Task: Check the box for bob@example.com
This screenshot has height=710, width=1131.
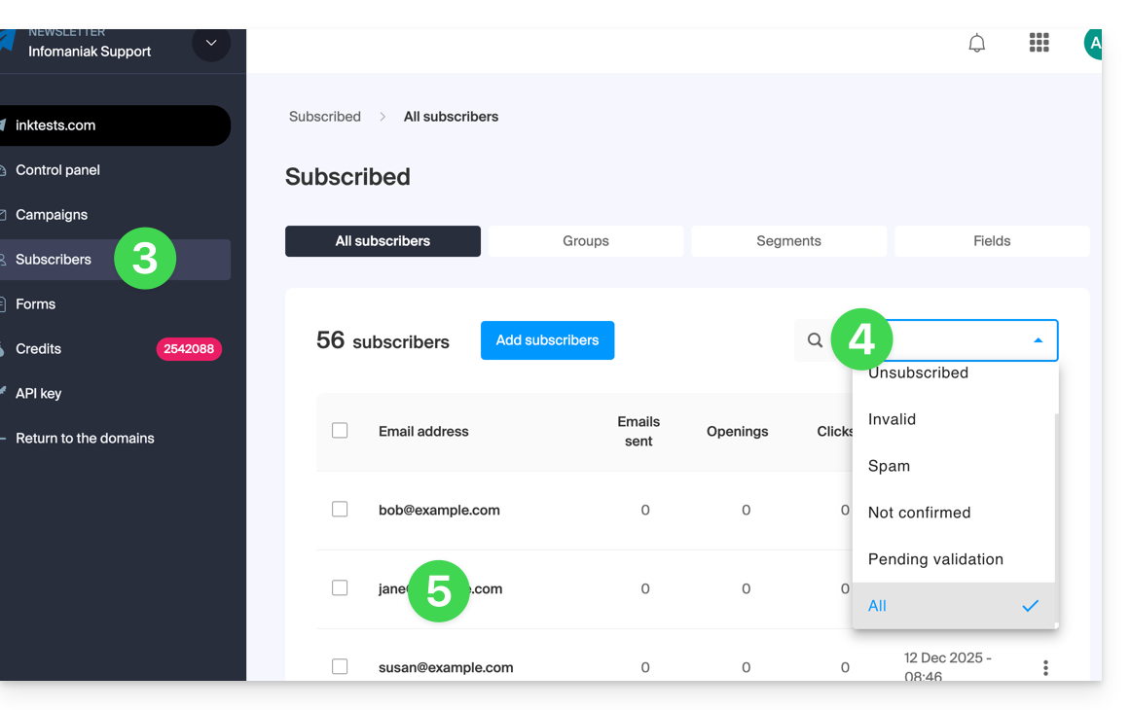Action: point(340,510)
